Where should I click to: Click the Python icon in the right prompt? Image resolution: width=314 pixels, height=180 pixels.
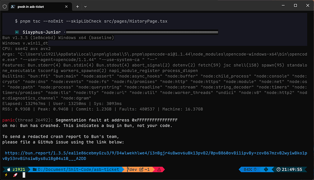coord(266,170)
